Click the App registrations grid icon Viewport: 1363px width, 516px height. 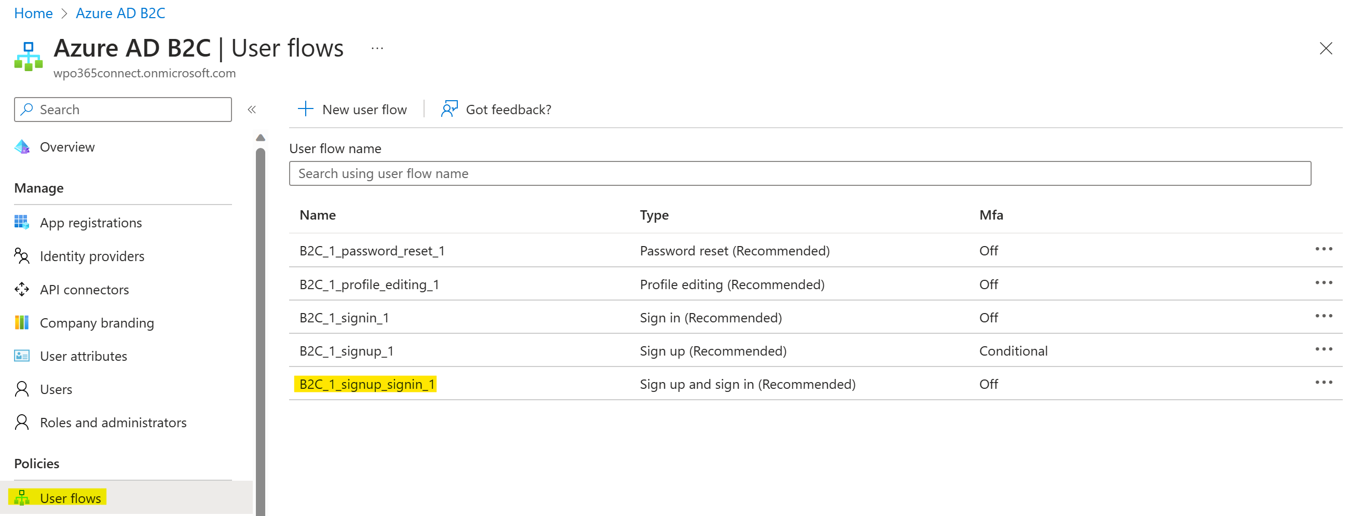click(22, 222)
